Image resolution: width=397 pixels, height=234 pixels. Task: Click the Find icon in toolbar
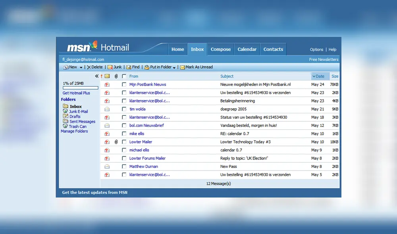(x=129, y=67)
